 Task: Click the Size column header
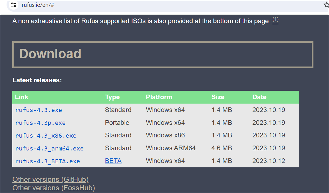(218, 97)
